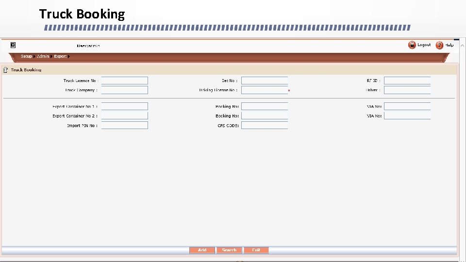Focus the RF ID field
This screenshot has width=466, height=262.
[x=407, y=81]
